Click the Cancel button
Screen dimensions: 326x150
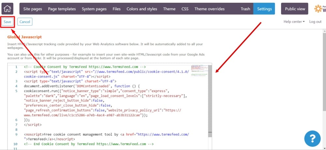25,22
